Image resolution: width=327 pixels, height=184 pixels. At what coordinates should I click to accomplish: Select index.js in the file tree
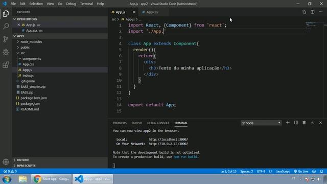(x=28, y=76)
